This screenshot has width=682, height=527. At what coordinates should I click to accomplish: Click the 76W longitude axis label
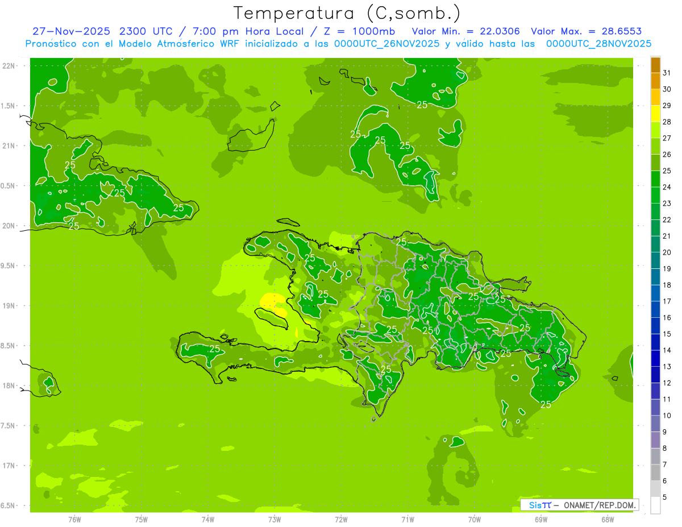74,519
